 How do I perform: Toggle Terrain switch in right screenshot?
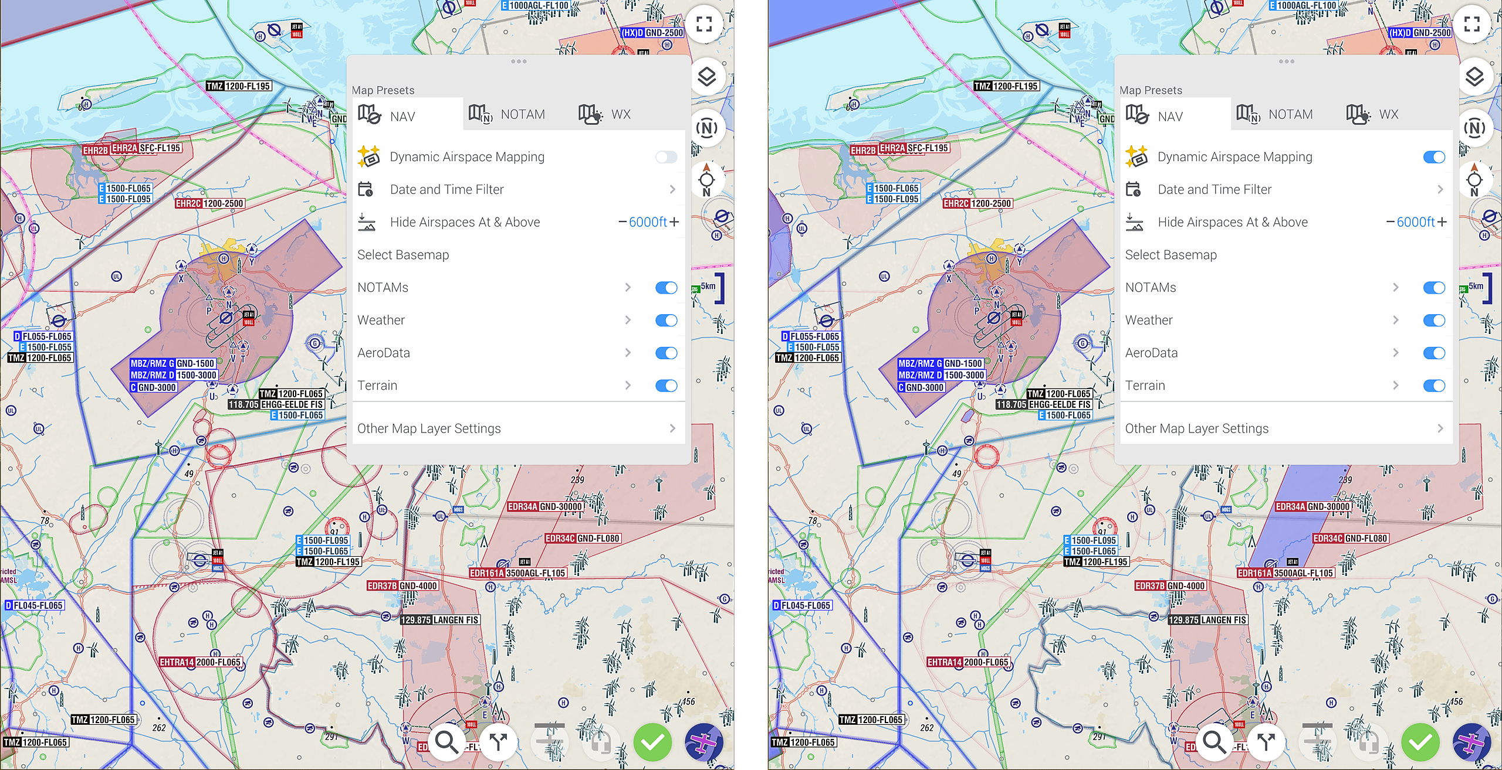(1434, 386)
